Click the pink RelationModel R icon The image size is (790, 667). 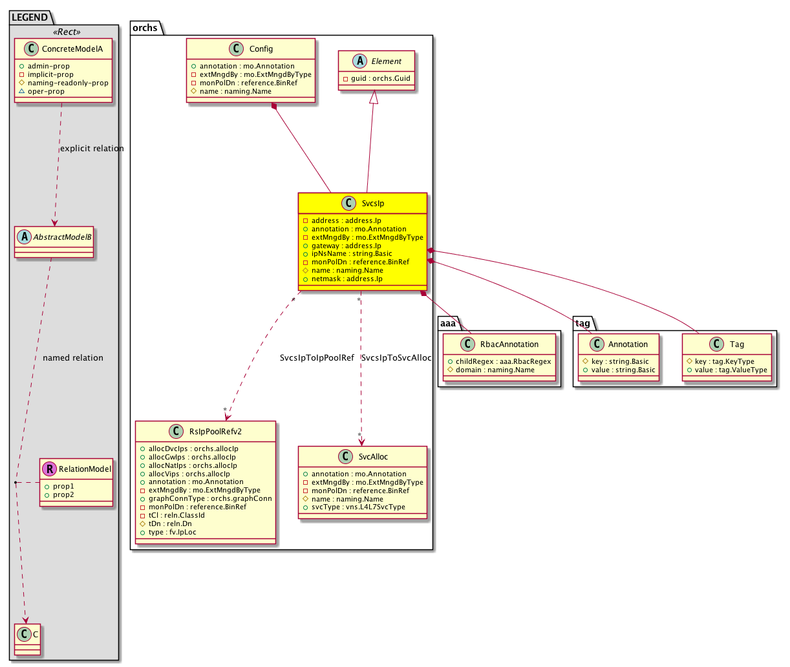(x=50, y=469)
